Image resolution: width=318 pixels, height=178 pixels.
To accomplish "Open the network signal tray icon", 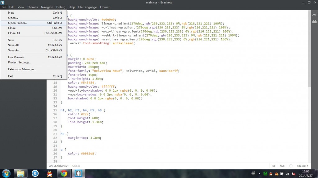I will click(287, 174).
